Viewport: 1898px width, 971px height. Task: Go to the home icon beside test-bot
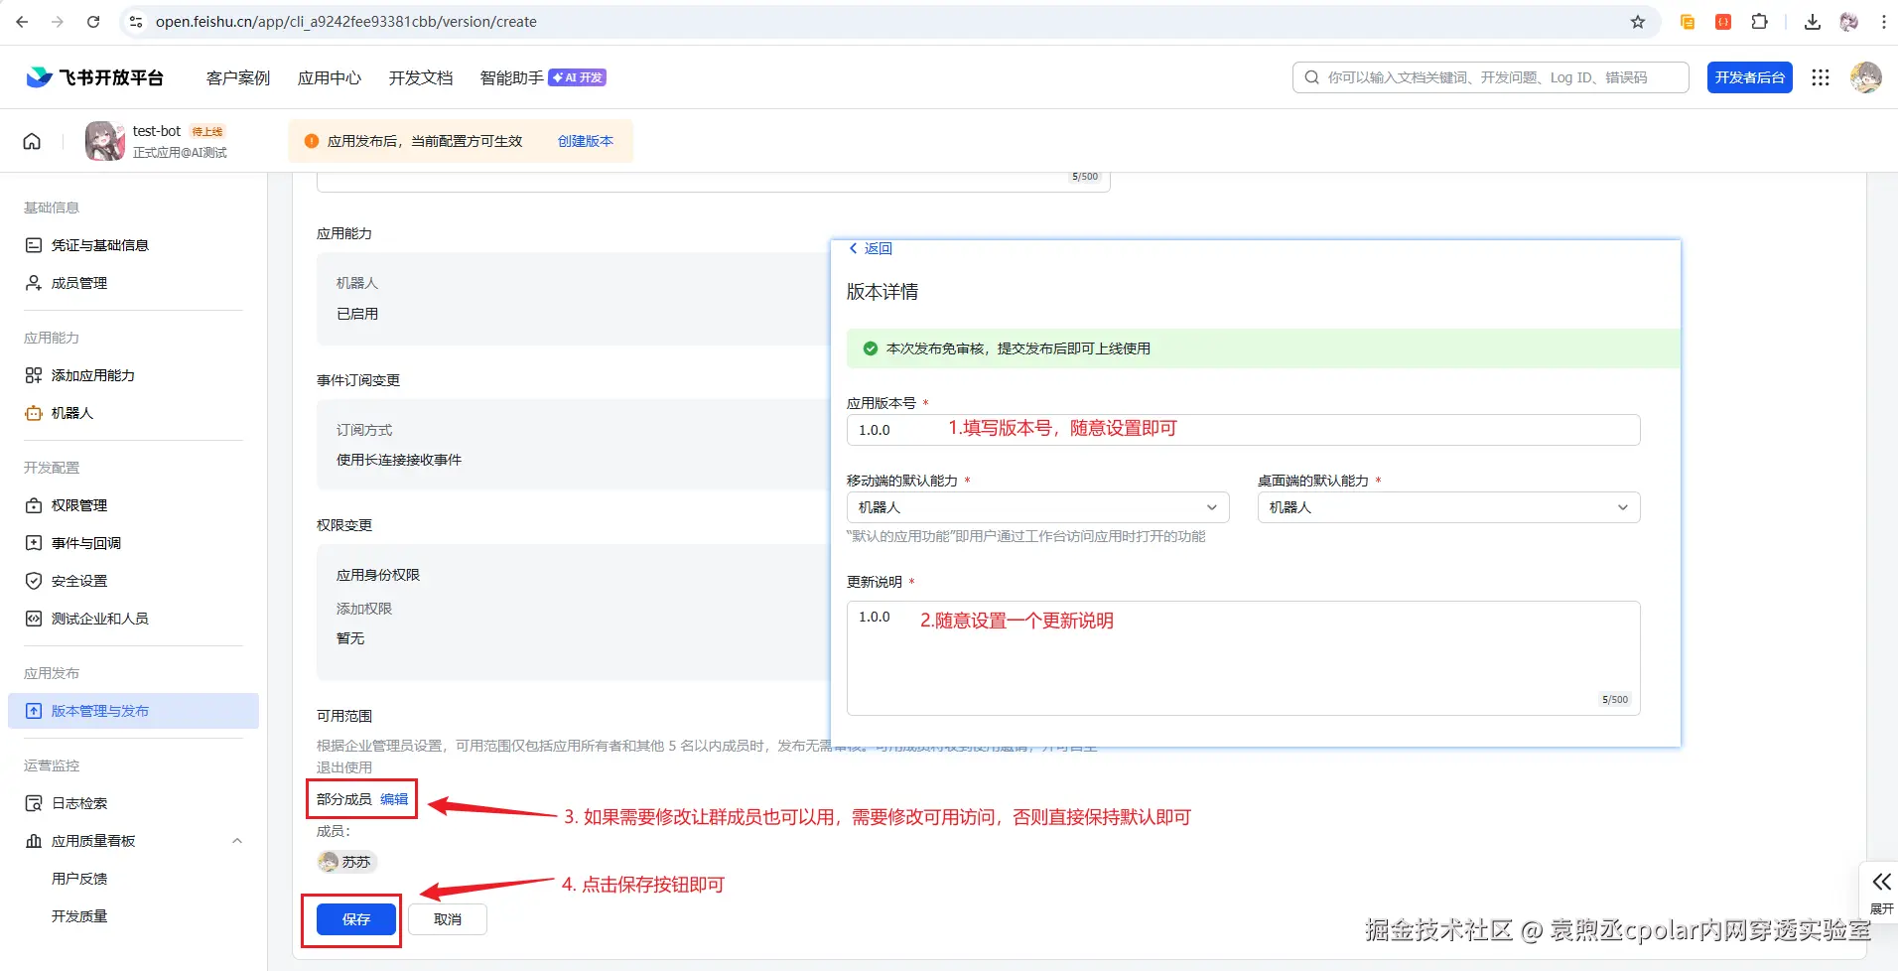32,141
